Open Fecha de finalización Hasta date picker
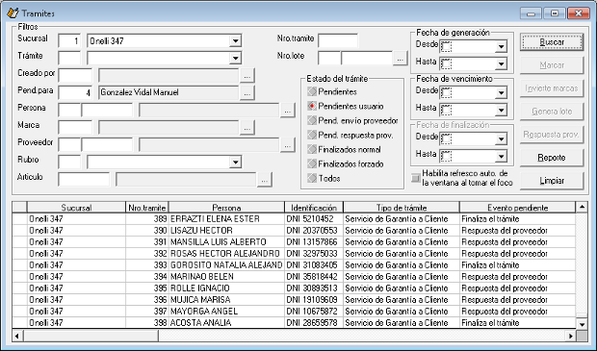The width and height of the screenshot is (597, 351). coord(502,157)
